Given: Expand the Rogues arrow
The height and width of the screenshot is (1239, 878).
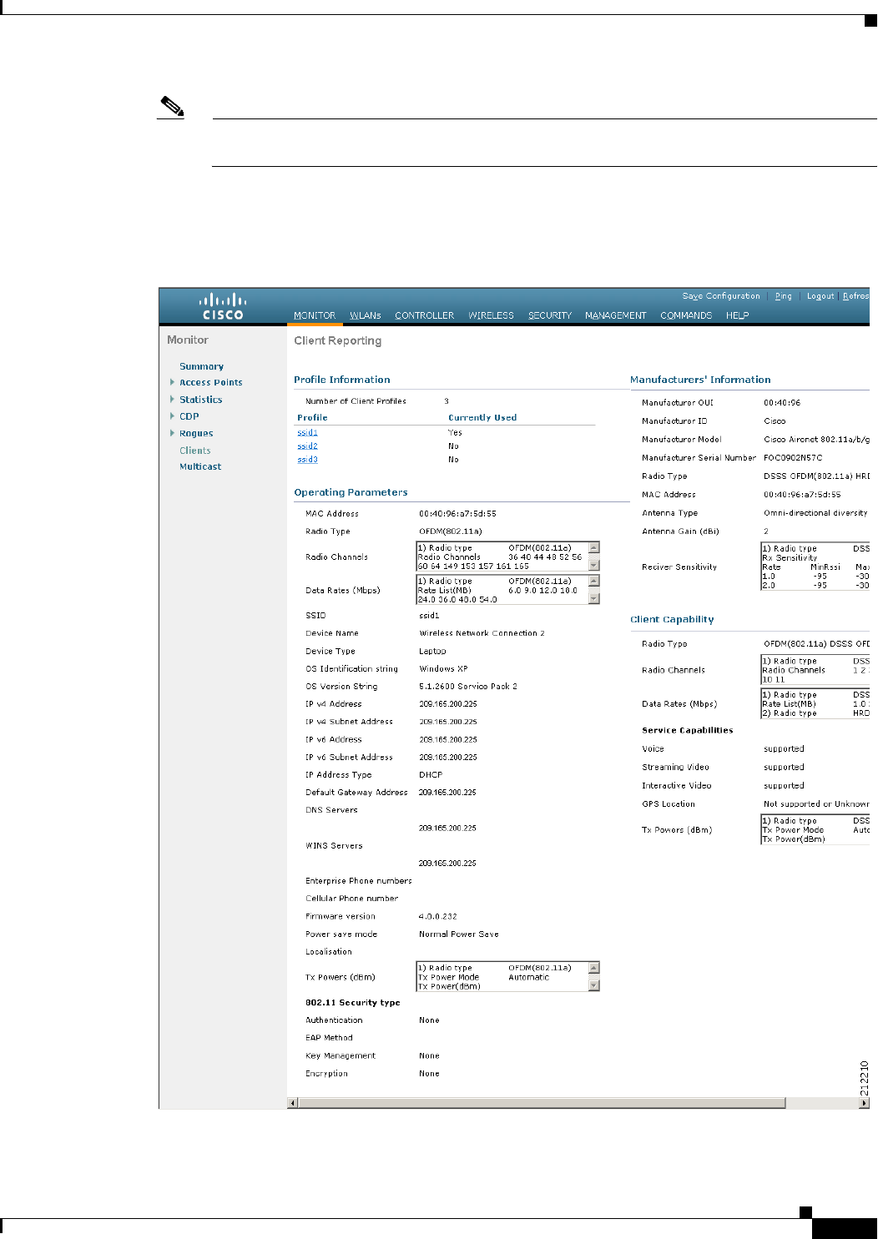Looking at the screenshot, I should (x=172, y=433).
